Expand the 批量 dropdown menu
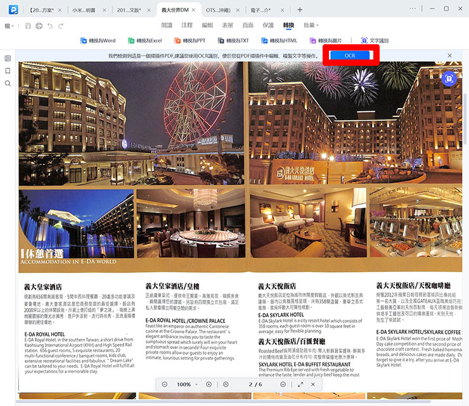The height and width of the screenshot is (406, 469). point(311,25)
